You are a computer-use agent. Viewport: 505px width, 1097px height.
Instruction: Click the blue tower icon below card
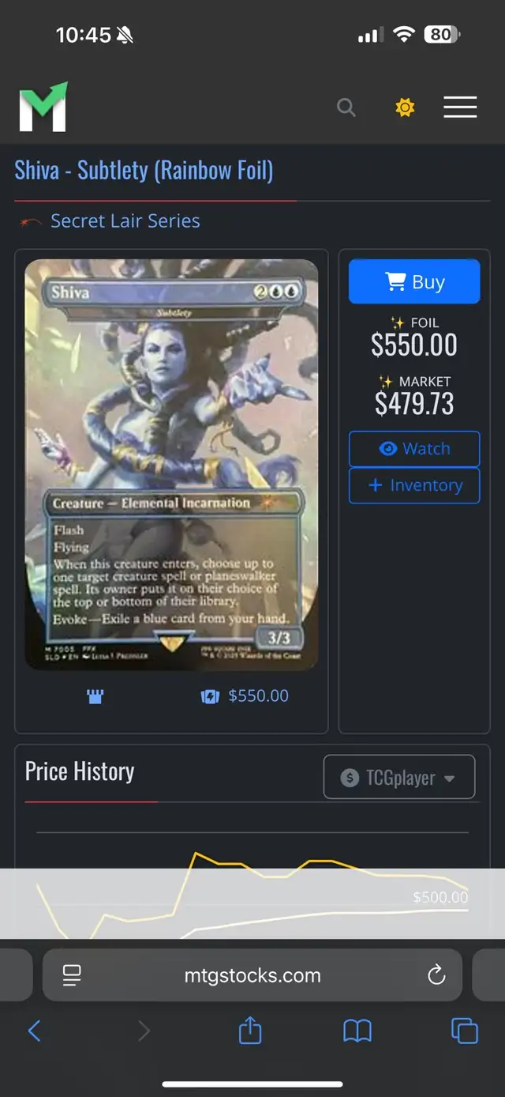tap(95, 696)
